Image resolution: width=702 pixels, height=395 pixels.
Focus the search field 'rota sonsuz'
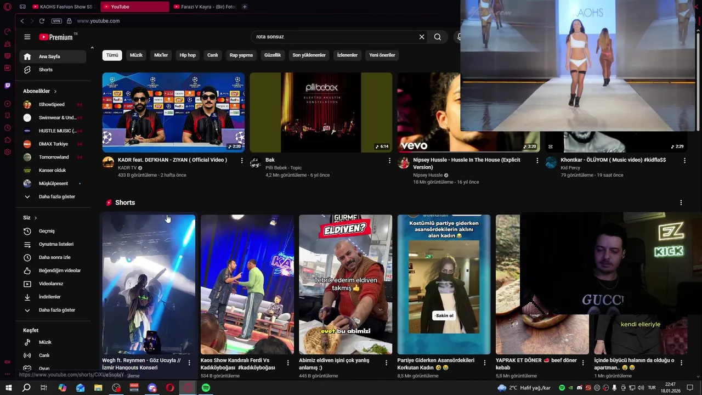click(x=333, y=37)
